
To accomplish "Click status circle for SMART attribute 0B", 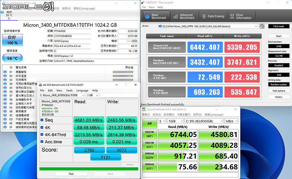I will click(5, 111).
